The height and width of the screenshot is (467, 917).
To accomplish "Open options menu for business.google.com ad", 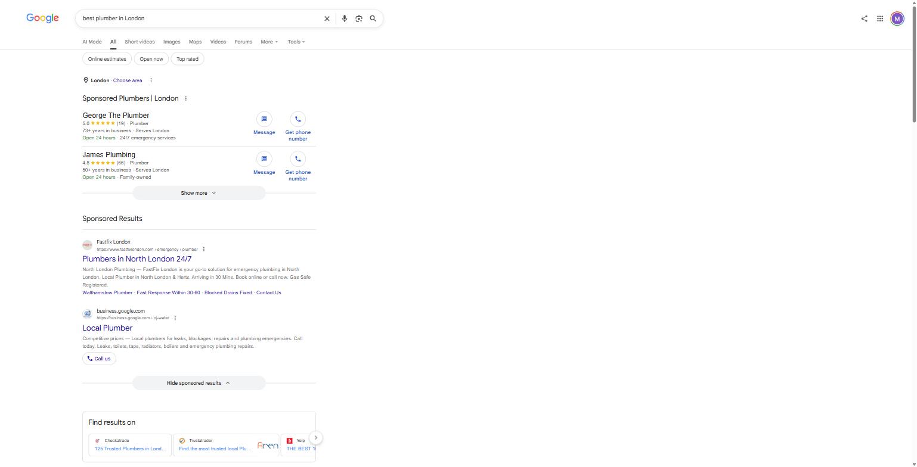I will 175,318.
